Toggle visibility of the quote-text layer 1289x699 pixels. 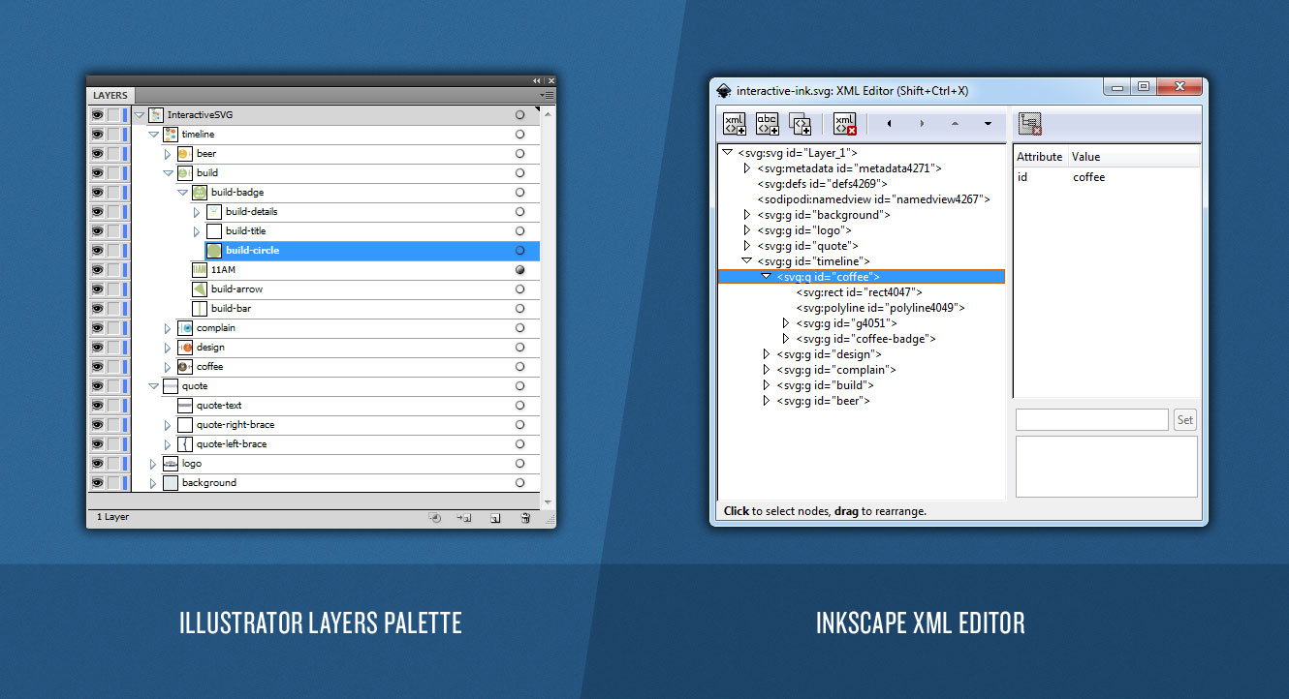[97, 406]
